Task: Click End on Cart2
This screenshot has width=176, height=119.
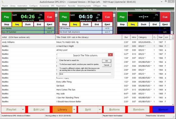Action: click(x=97, y=24)
